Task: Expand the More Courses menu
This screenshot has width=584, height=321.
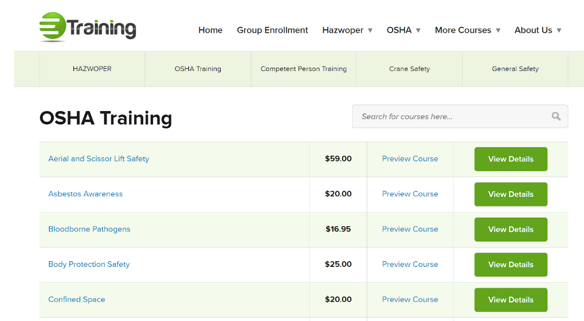Action: [467, 30]
